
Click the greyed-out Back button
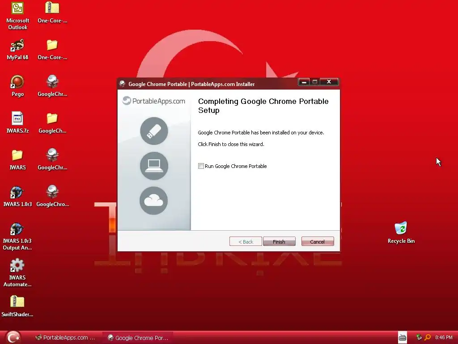pyautogui.click(x=246, y=241)
